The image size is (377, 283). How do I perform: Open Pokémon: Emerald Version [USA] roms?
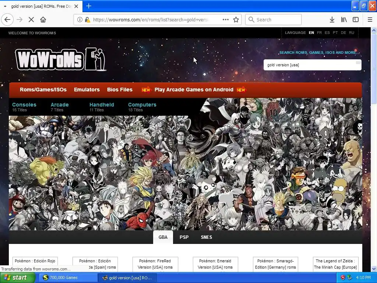pos(215,264)
